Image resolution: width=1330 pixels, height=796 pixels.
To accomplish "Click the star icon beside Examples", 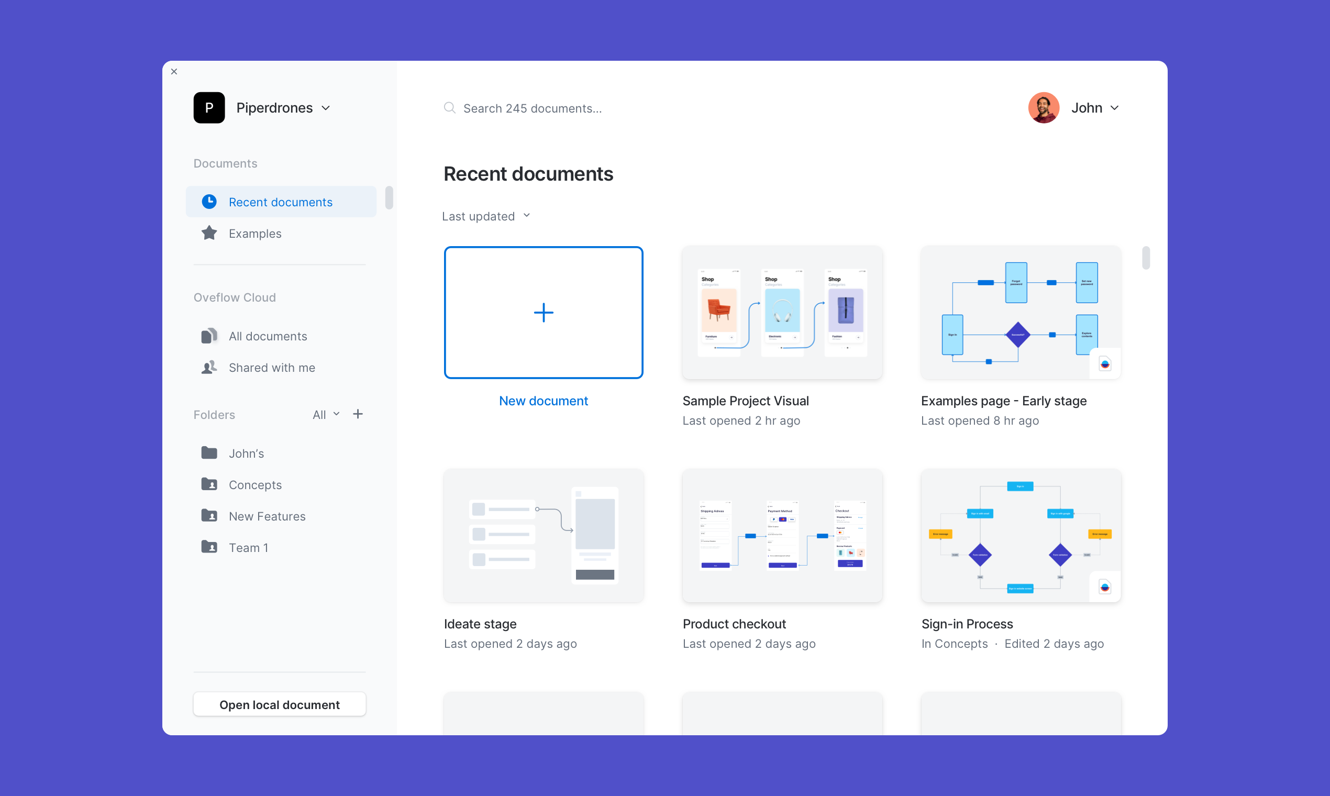I will pos(209,234).
